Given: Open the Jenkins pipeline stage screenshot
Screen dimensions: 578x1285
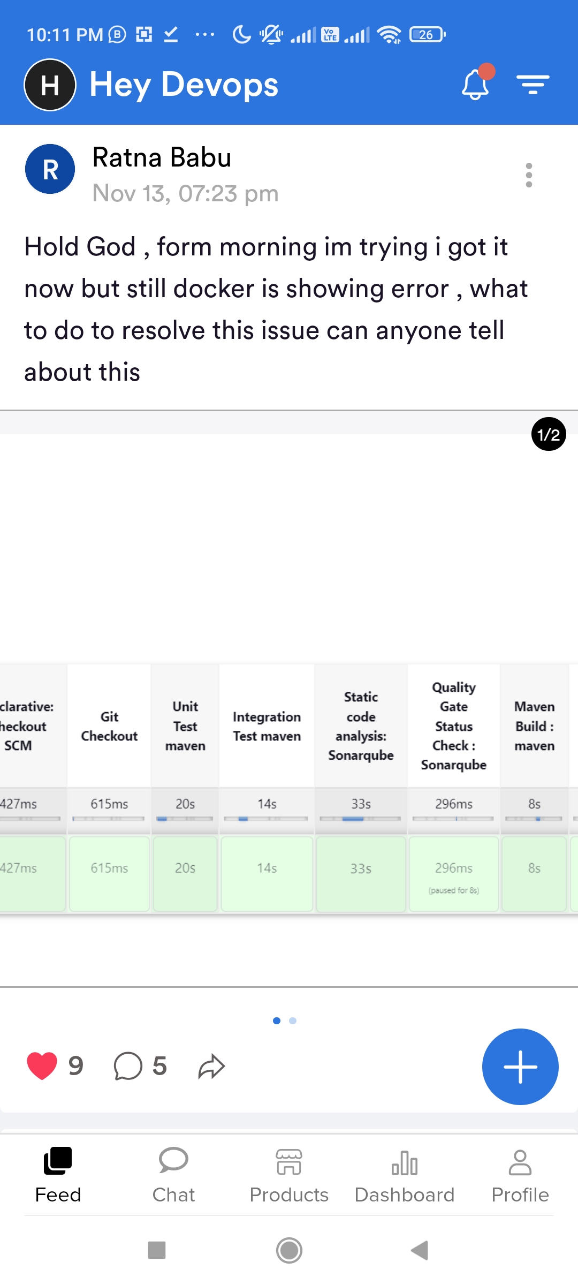Looking at the screenshot, I should [x=289, y=787].
